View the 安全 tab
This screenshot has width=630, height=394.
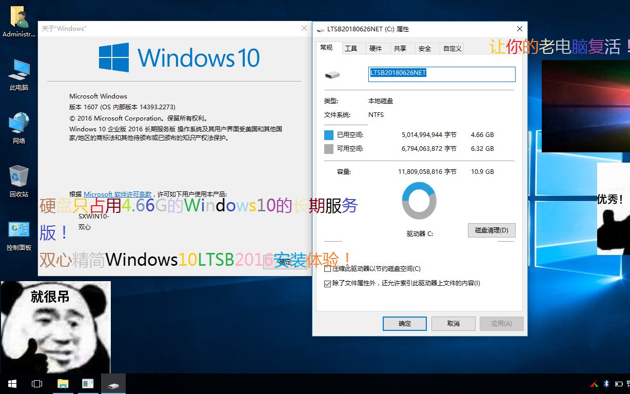point(425,48)
